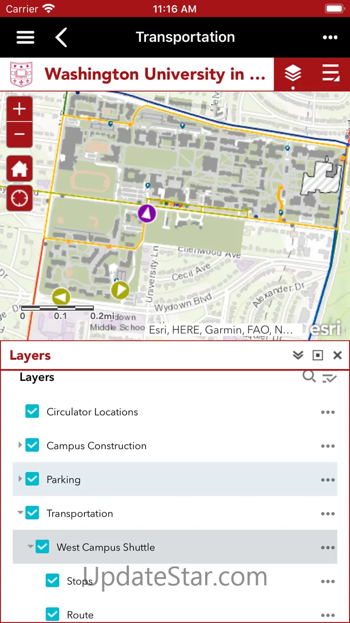
Task: Open the hamburger menu
Action: pyautogui.click(x=26, y=37)
